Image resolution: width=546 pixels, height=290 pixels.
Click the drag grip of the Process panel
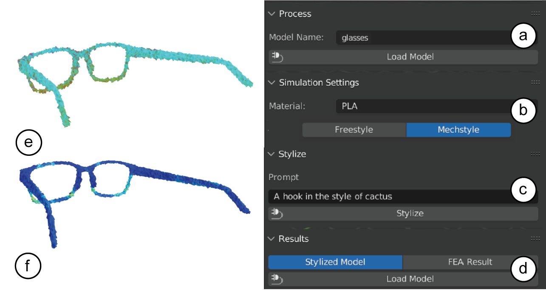536,13
